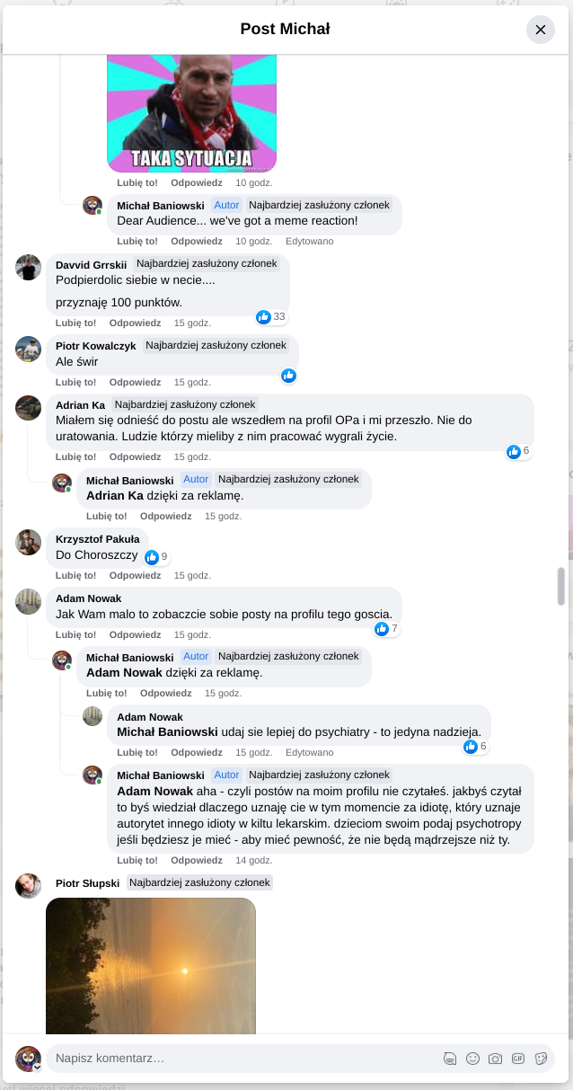Click the like reaction count on Davvid Grrskii's comment
The image size is (573, 1090).
click(x=271, y=317)
